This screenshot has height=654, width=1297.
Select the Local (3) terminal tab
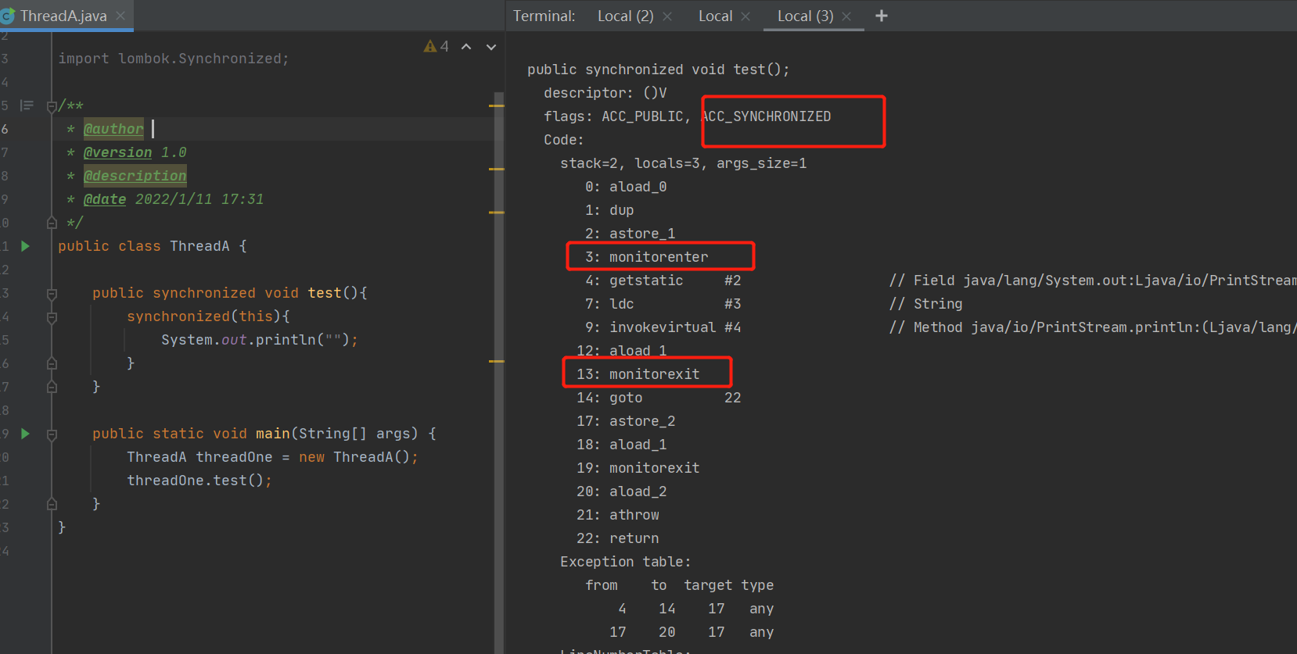click(805, 16)
